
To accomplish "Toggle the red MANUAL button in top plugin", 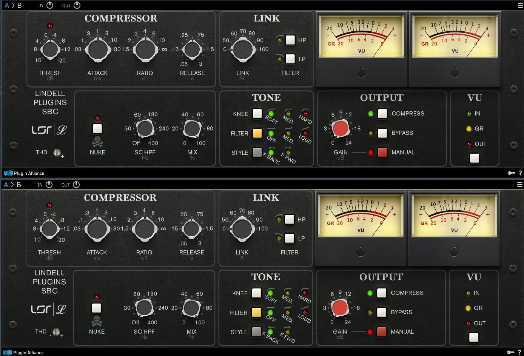I will (x=382, y=152).
